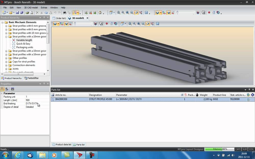Expand the Joints folder
Viewport: 255px width, 159px height.
[x=6, y=69]
